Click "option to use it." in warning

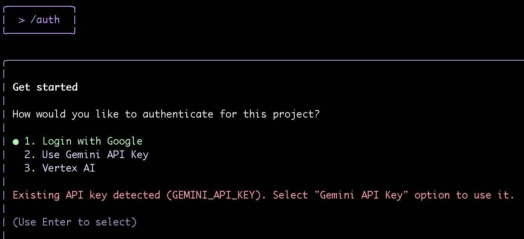click(x=464, y=195)
